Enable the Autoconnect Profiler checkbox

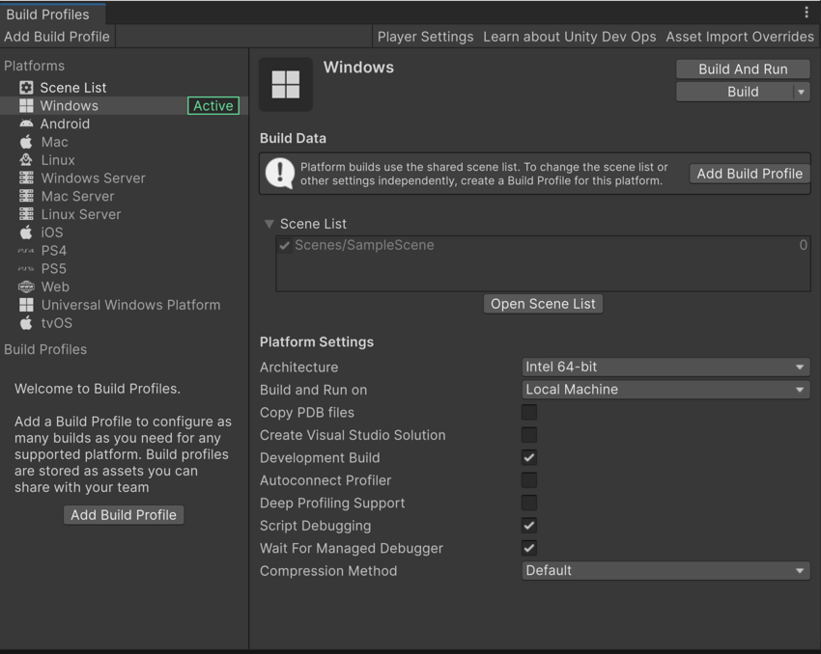coord(529,480)
